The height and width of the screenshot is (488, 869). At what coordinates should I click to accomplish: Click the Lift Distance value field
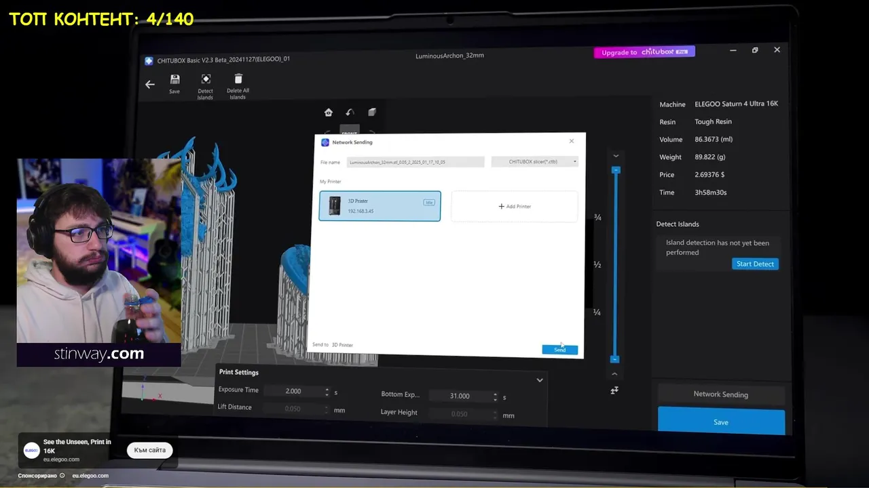pyautogui.click(x=293, y=409)
